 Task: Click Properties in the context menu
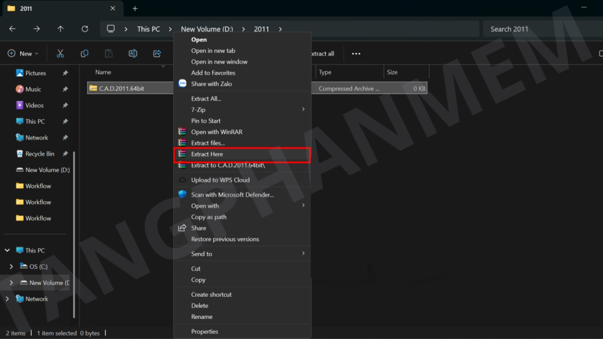[204, 331]
